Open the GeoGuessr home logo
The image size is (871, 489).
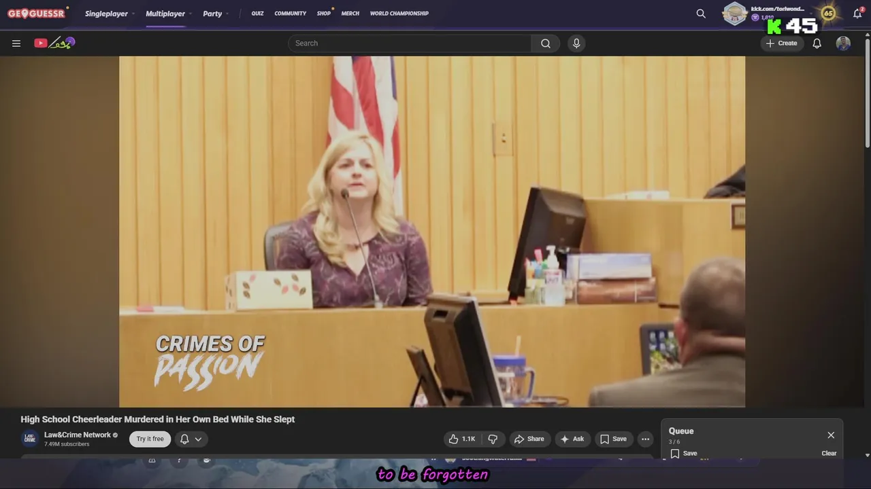[x=37, y=14]
